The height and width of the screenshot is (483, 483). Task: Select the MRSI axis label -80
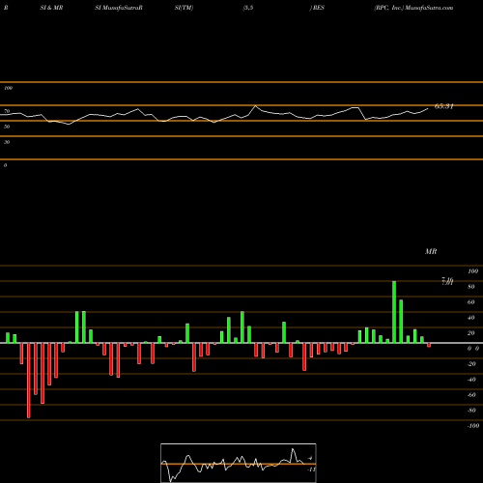pos(471,411)
